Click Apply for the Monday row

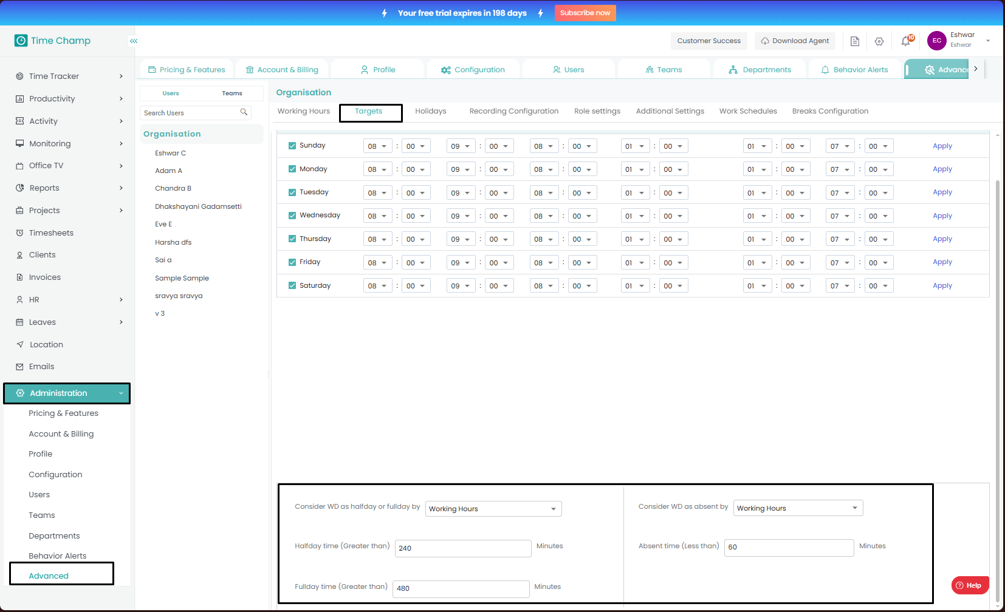click(x=942, y=169)
